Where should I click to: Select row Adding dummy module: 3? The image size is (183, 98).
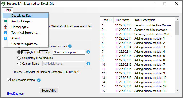coord(138,47)
